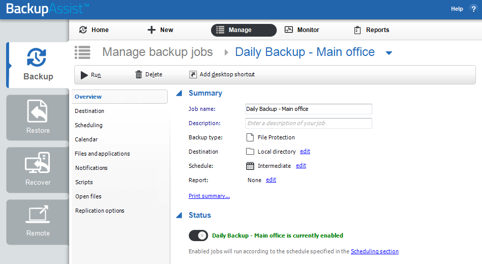Open the Open files settings
482x264 pixels.
point(88,196)
